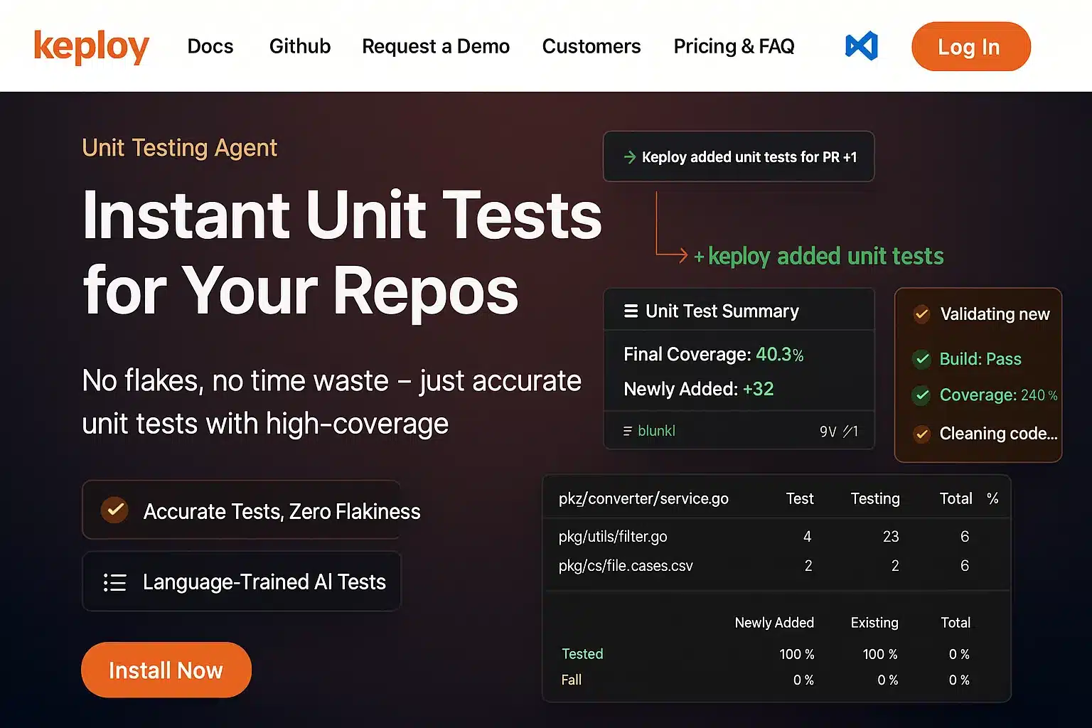Click the Cleaning code... status text

(x=999, y=433)
